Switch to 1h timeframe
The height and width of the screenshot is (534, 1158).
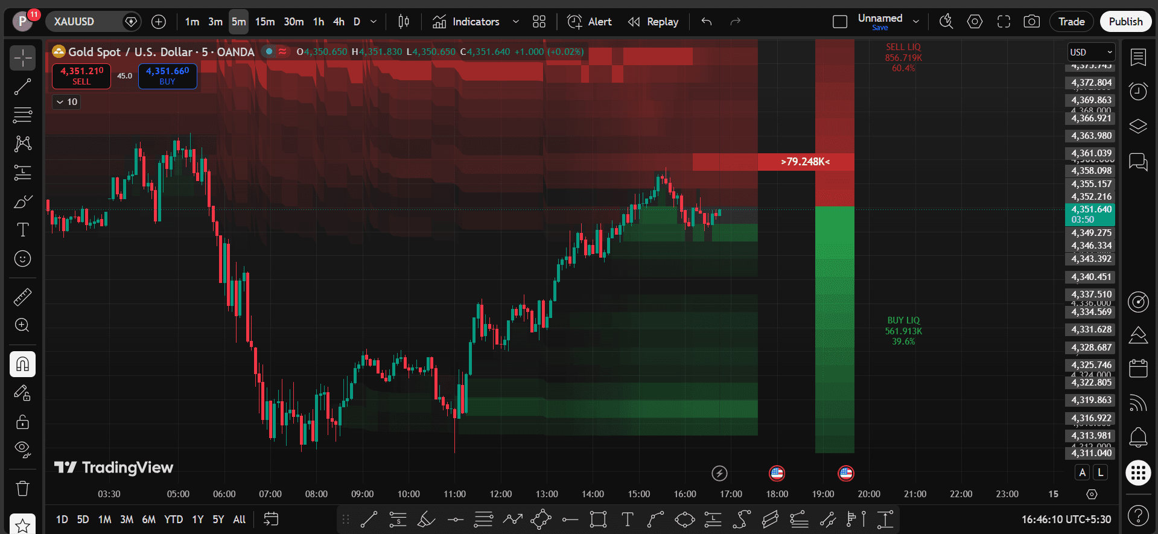[x=319, y=22]
